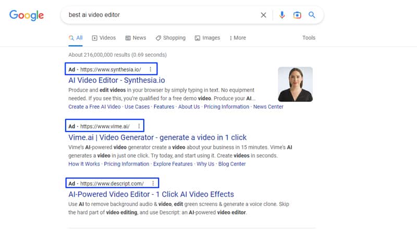Open AI-Powered Video Editor Descript result

click(x=151, y=194)
